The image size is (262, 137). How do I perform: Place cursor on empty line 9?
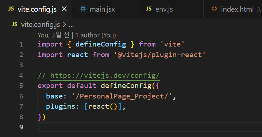coord(150,127)
